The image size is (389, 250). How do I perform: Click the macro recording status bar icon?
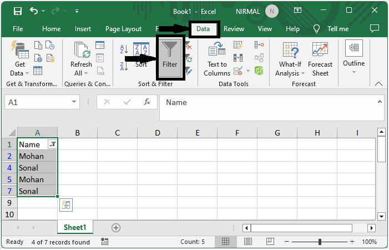point(104,241)
